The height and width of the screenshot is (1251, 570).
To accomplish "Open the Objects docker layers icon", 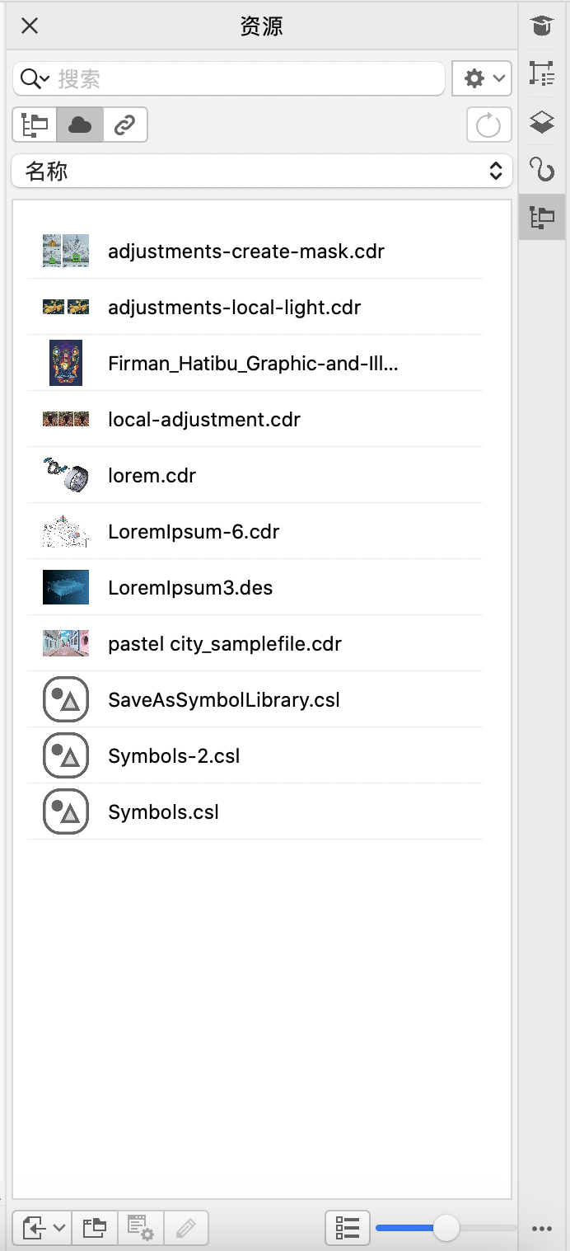I will (x=541, y=122).
